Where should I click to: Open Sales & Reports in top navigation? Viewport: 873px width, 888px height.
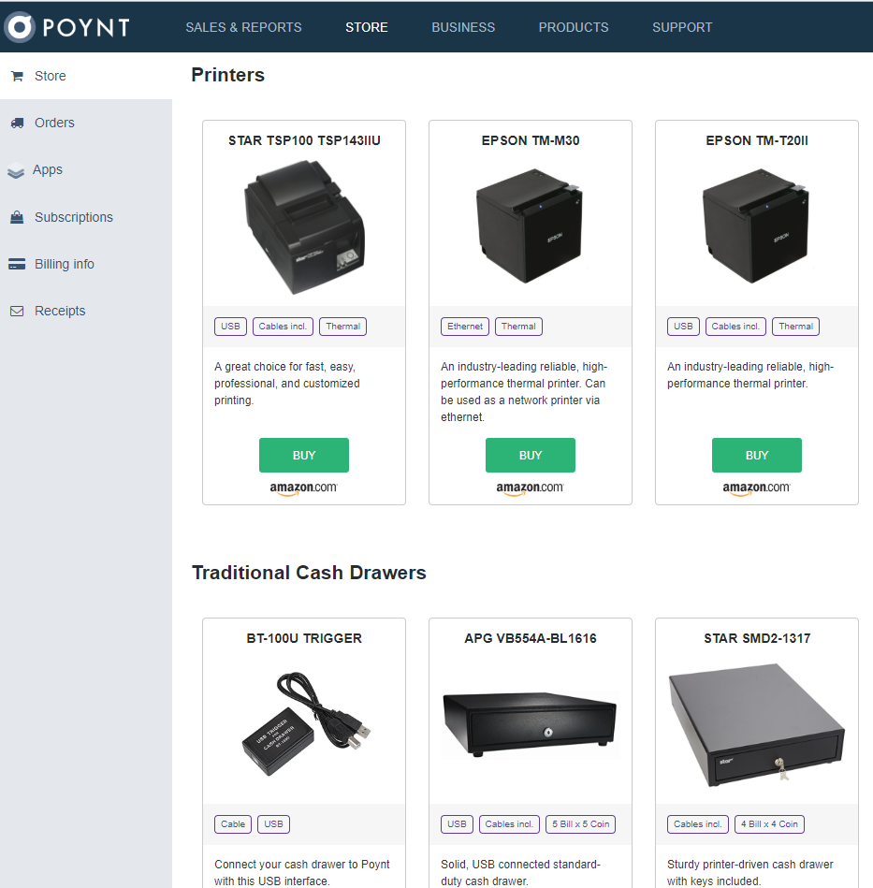tap(243, 27)
